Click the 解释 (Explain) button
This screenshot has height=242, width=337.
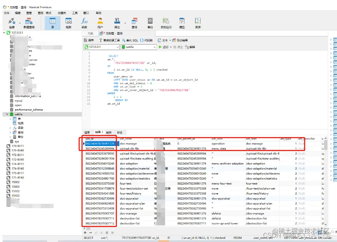pyautogui.click(x=190, y=47)
